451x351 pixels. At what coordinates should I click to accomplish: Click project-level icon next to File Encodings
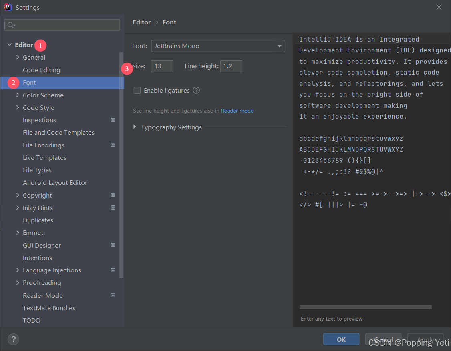(113, 145)
